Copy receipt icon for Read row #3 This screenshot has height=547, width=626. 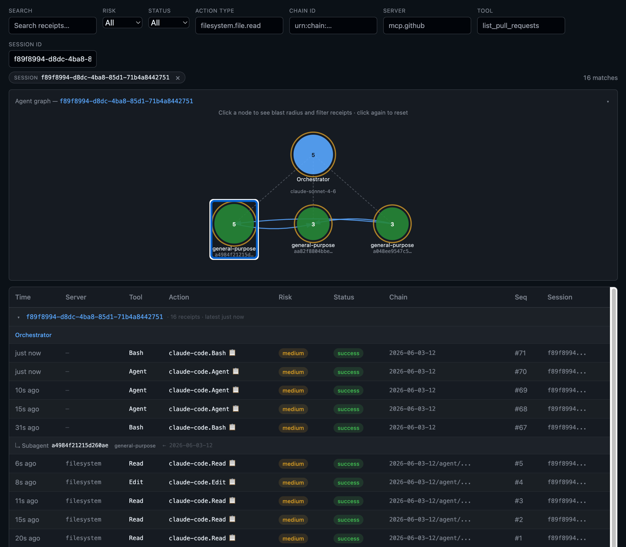click(232, 501)
